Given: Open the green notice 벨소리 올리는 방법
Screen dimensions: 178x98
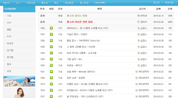Looking at the screenshot, I should (77, 16).
